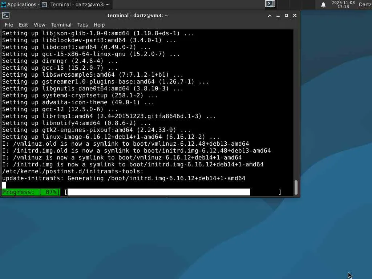Minimize the terminal window

tap(278, 16)
